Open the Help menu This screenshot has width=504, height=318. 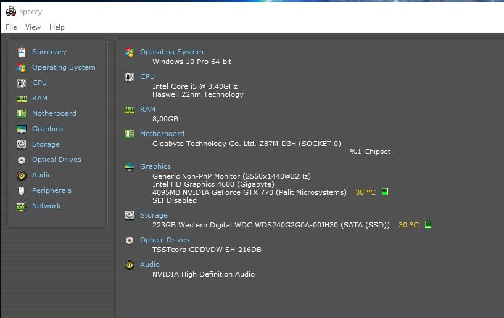pos(57,27)
